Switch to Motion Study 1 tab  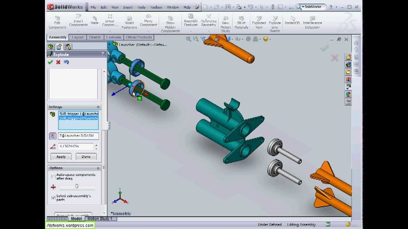pyautogui.click(x=100, y=219)
